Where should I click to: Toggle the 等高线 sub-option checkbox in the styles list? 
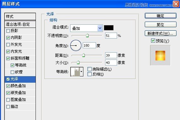coord(12,65)
